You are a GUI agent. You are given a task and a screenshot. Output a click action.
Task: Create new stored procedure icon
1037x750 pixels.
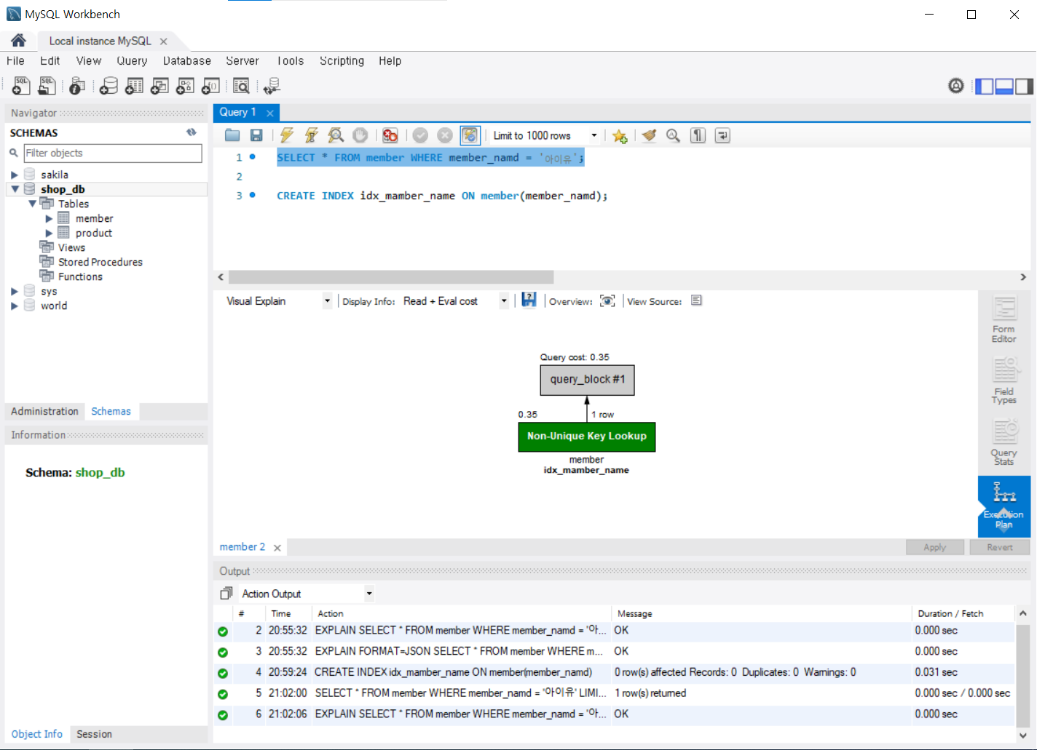coord(185,86)
